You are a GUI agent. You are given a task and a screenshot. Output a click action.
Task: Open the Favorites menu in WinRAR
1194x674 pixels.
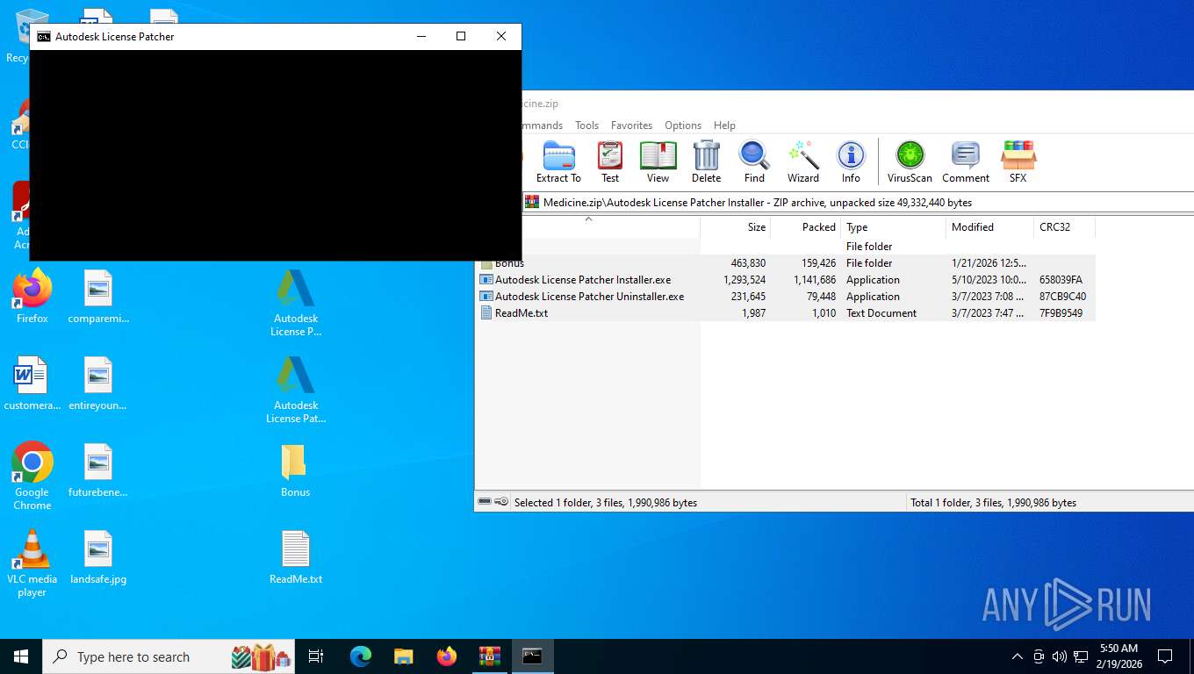click(x=631, y=125)
